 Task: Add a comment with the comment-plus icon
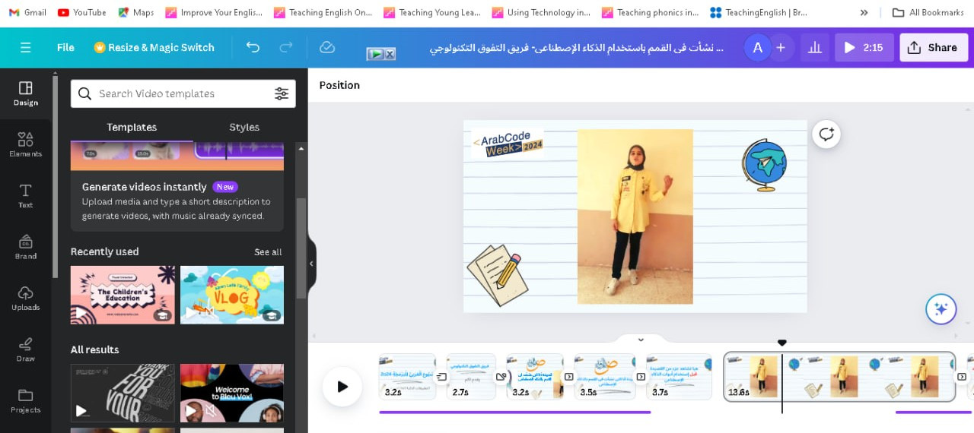826,134
